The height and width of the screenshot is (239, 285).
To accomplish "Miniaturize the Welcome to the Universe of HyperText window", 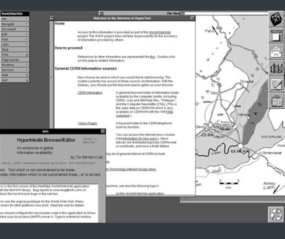I will (52, 18).
